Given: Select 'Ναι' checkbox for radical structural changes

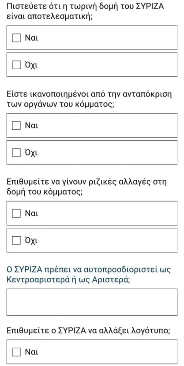Looking at the screenshot, I should [x=16, y=213].
